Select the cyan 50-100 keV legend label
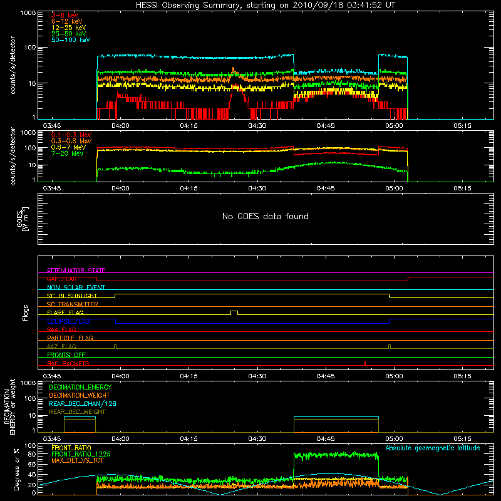 point(71,40)
